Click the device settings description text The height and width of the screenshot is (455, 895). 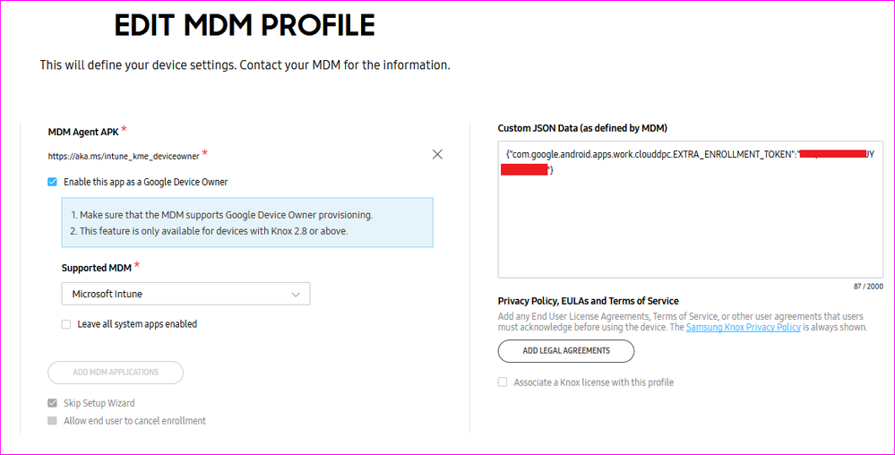click(245, 65)
